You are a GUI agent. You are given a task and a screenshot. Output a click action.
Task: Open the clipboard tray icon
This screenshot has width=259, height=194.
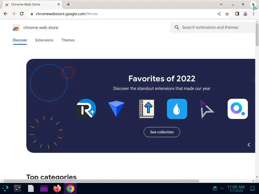coord(215,188)
